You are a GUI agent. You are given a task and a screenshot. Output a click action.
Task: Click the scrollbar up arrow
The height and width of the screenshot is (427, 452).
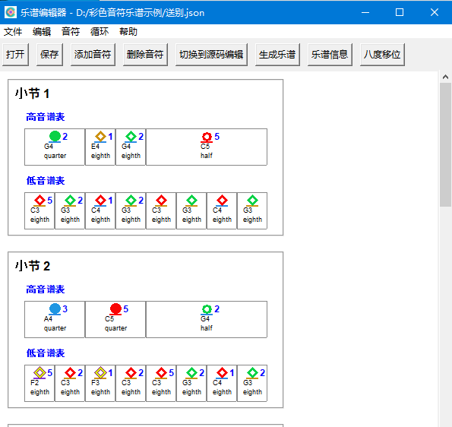(445, 77)
